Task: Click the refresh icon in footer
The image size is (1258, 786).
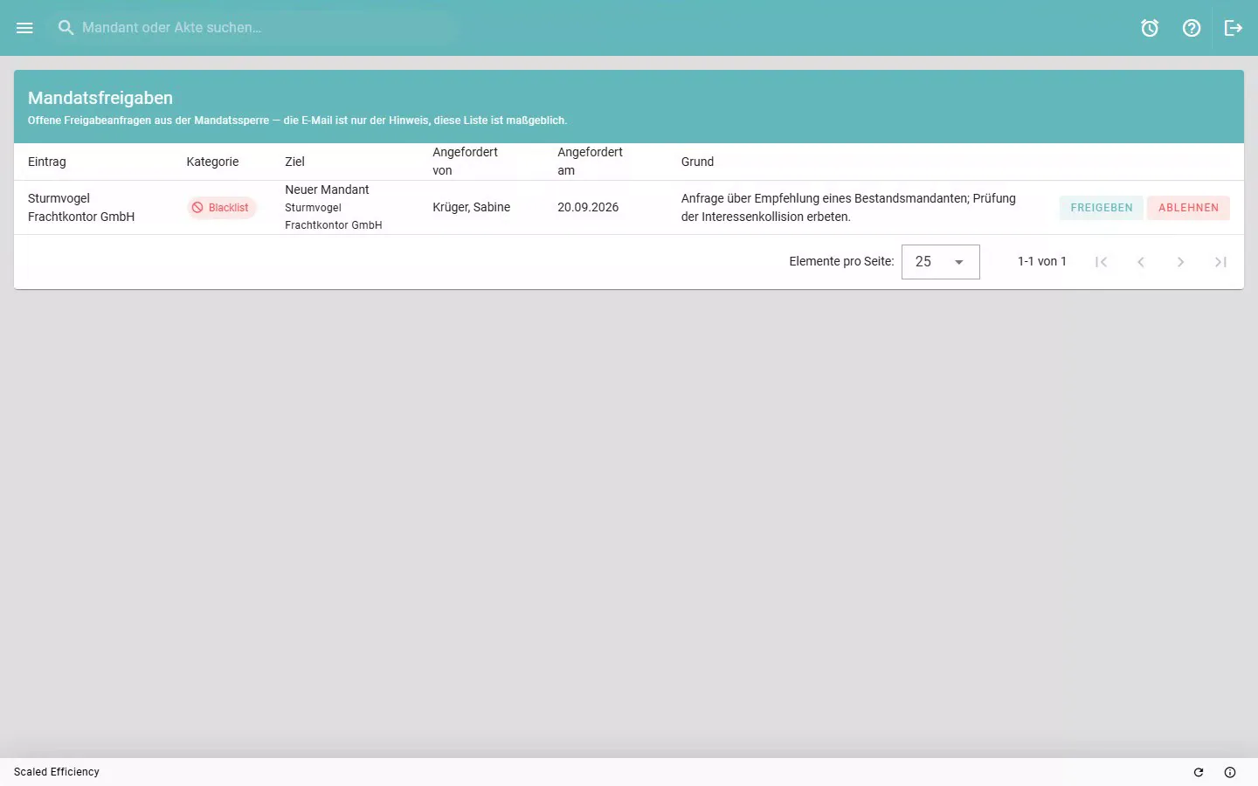Action: click(1199, 772)
